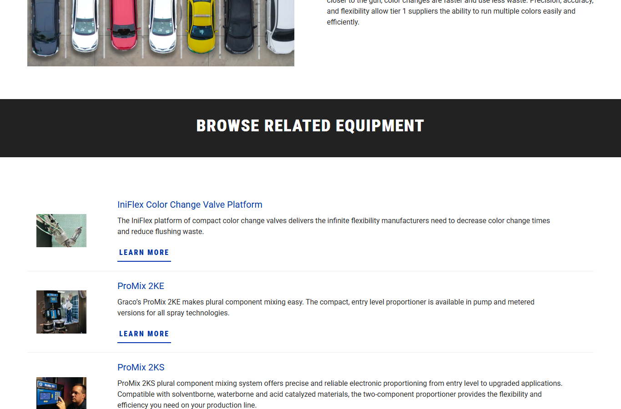The image size is (621, 409).
Task: Click the description starting 'Graco's ProMix 2KE makes'
Action: coord(326,307)
